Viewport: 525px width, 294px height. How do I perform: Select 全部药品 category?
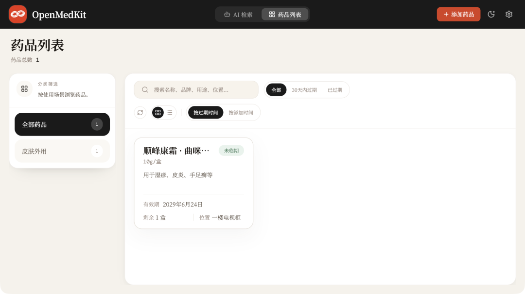coord(62,124)
